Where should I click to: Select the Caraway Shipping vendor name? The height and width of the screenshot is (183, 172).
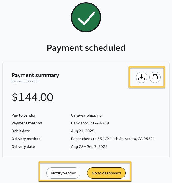click(86, 115)
